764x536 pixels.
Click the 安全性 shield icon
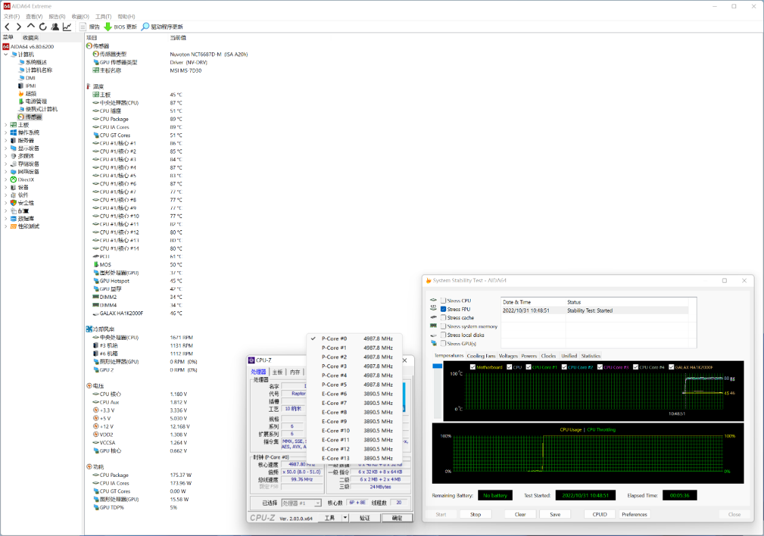coord(14,202)
